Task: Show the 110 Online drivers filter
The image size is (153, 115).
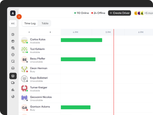Action: (82, 13)
